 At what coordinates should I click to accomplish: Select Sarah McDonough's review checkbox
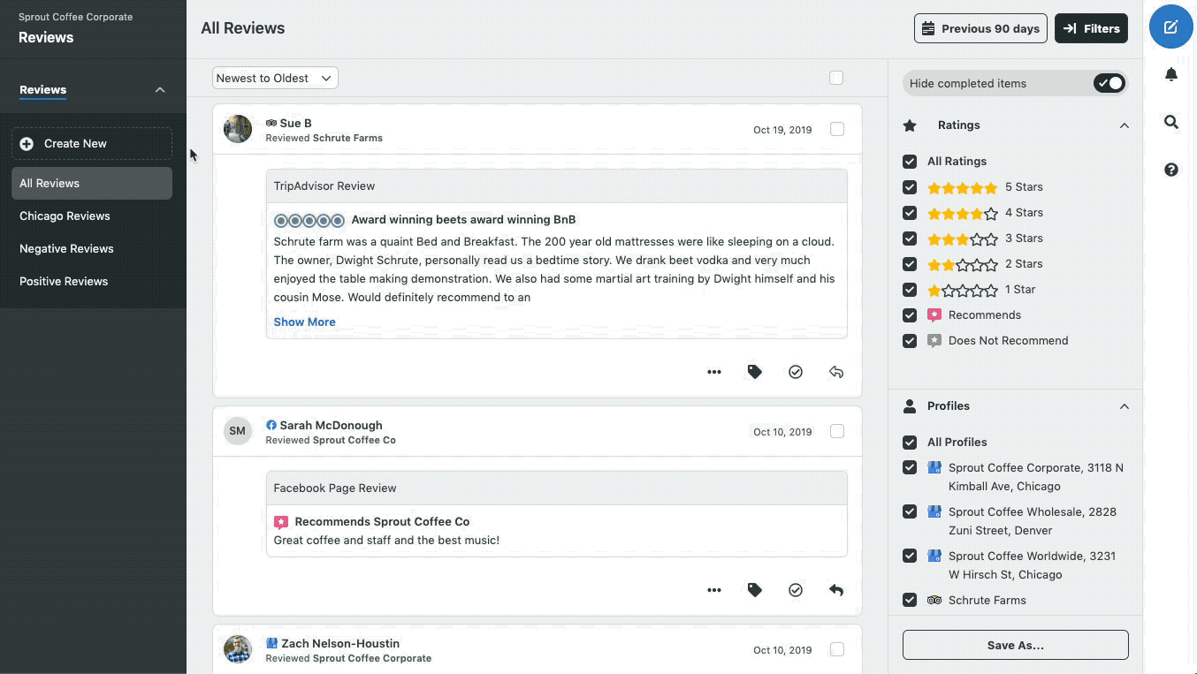pos(837,431)
